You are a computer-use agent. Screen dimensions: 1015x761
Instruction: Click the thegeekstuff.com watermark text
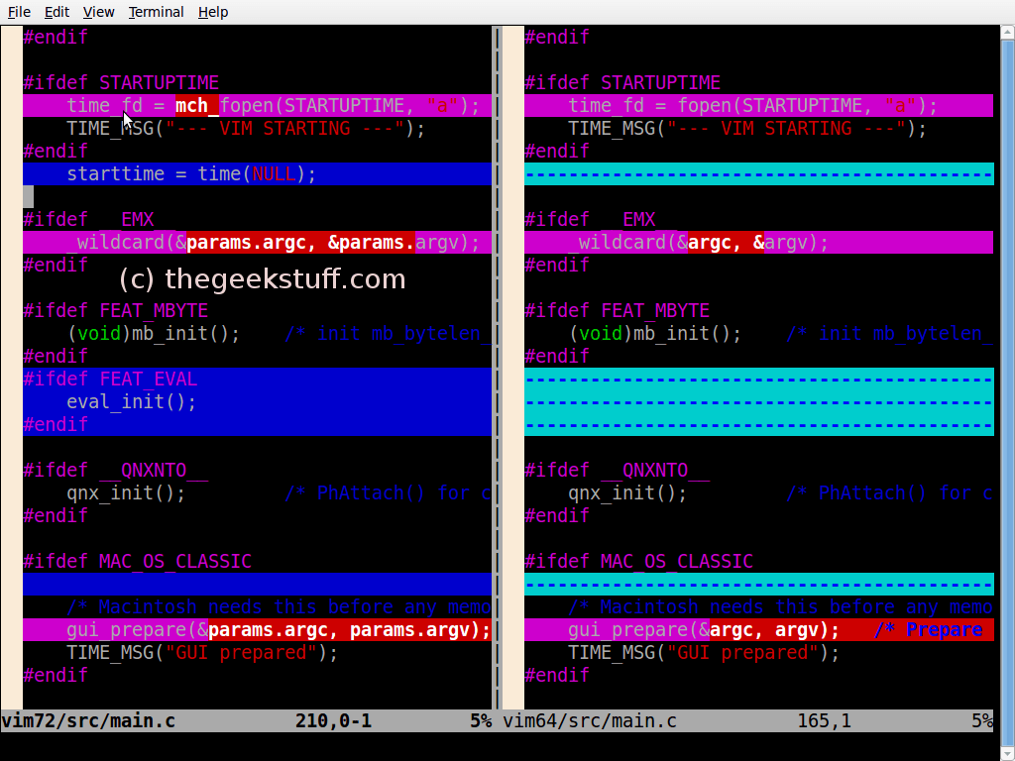[x=261, y=278]
